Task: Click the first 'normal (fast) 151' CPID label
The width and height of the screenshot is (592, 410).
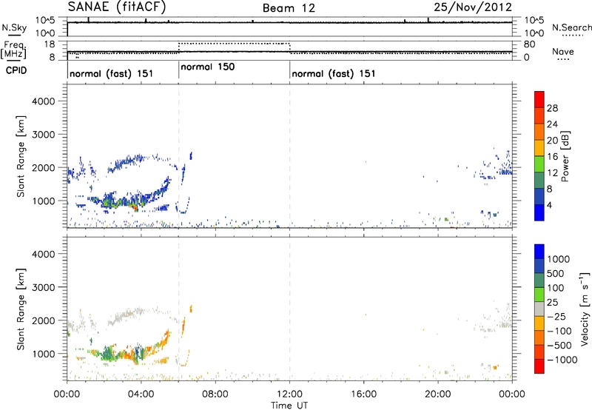Action: coord(112,73)
